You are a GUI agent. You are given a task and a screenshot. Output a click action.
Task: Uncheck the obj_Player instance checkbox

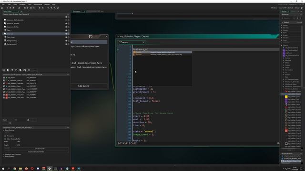pyautogui.click(x=4, y=77)
